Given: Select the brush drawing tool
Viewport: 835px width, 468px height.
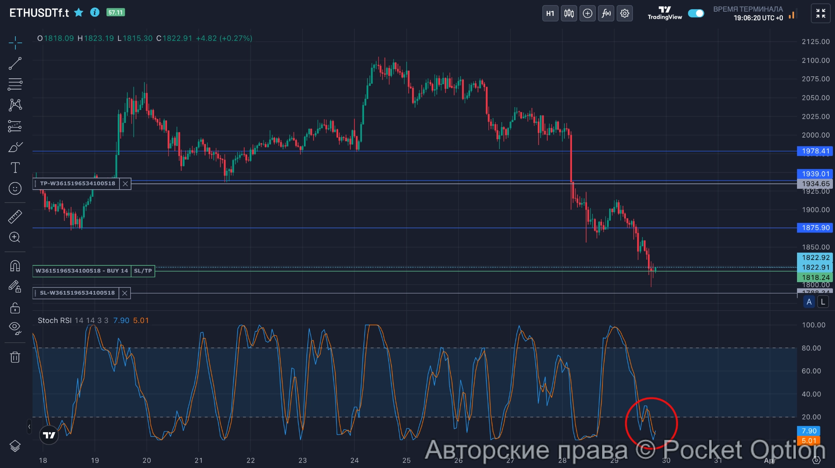Looking at the screenshot, I should click(x=15, y=147).
